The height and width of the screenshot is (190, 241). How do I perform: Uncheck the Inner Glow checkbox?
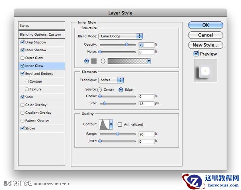[x=22, y=66]
